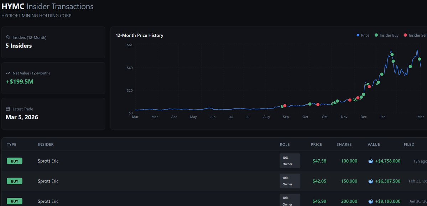This screenshot has width=427, height=206.
Task: Click the '$20' y-axis label
Action: (x=130, y=90)
